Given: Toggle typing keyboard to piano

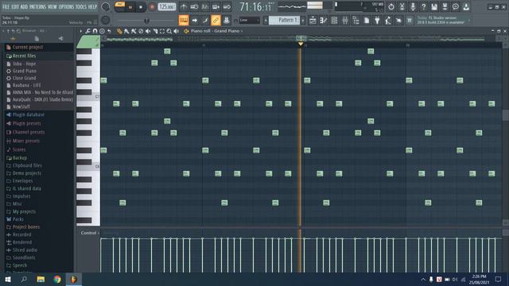Looking at the screenshot, I should point(184,21).
